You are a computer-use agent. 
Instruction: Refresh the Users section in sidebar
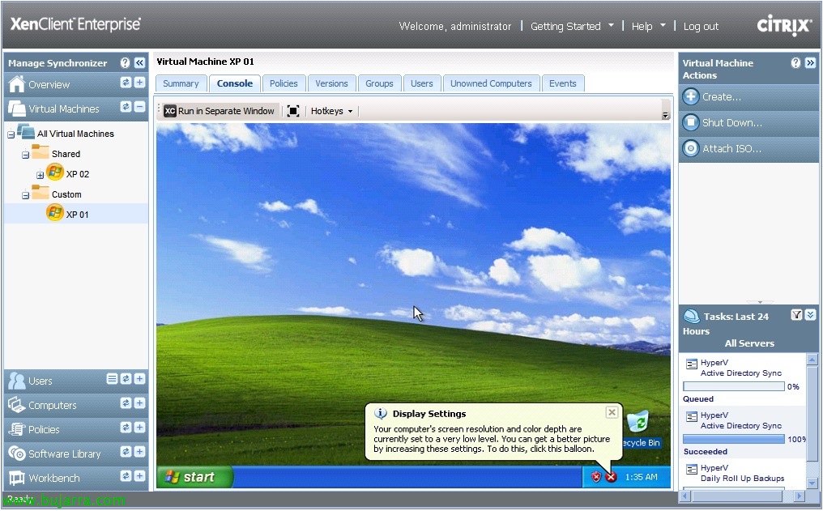(x=126, y=379)
